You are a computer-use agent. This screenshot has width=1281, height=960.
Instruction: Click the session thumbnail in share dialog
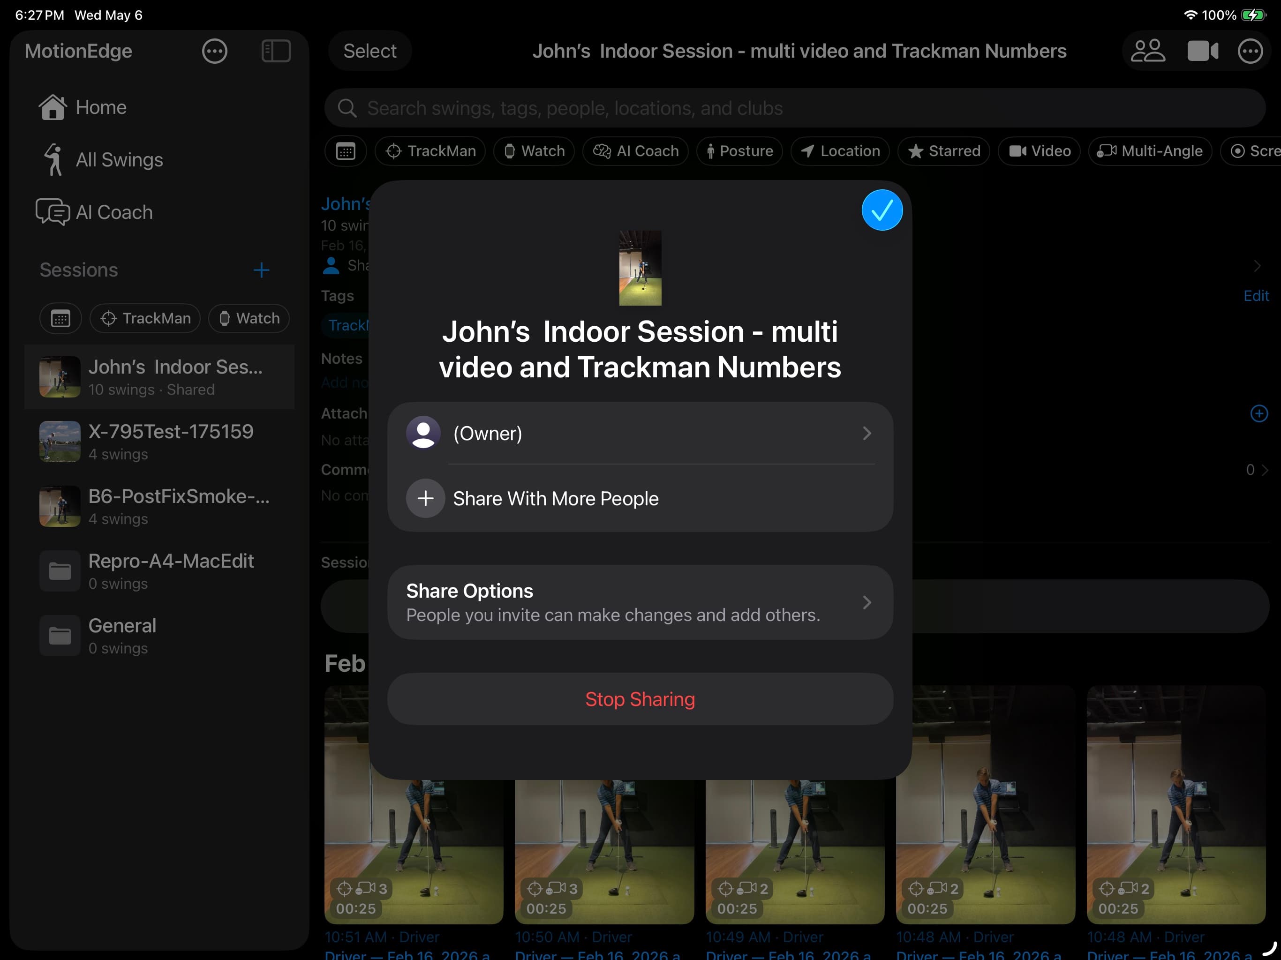(x=640, y=268)
